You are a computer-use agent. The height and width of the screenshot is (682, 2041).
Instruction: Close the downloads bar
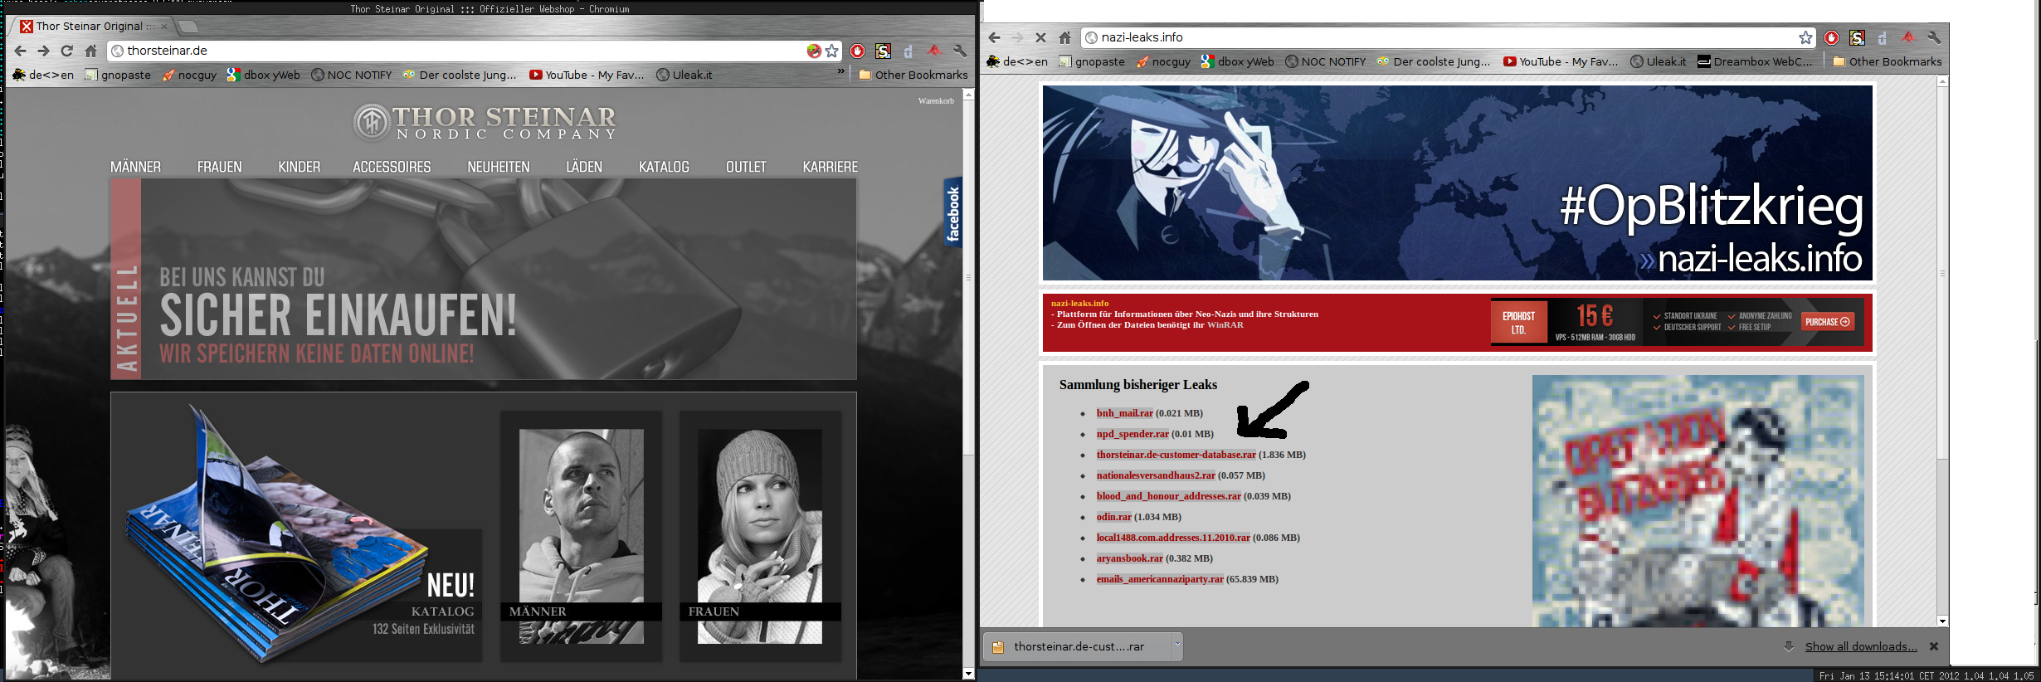(1934, 646)
